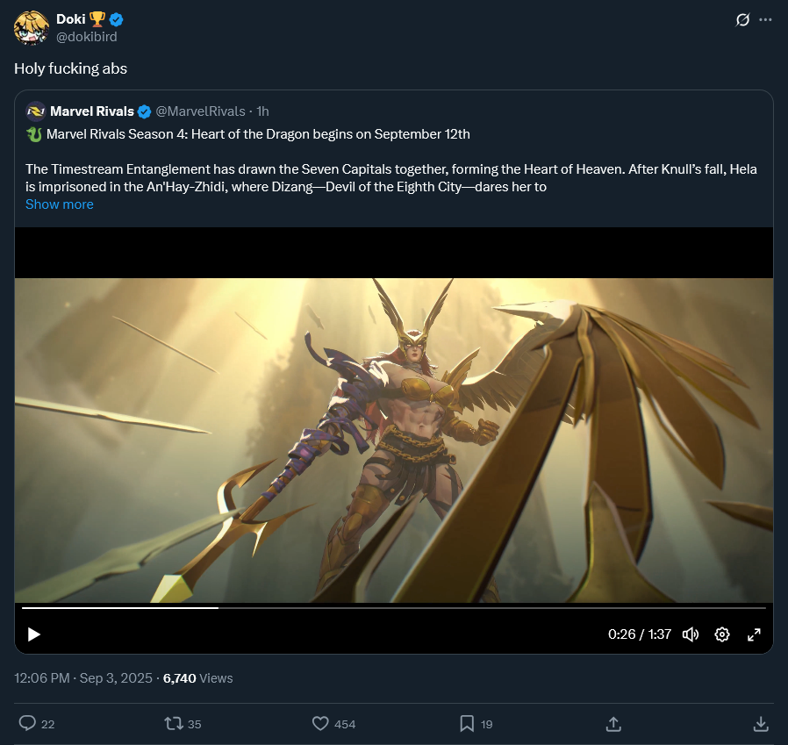The height and width of the screenshot is (745, 788).
Task: Open the three-dot more options menu
Action: (765, 19)
